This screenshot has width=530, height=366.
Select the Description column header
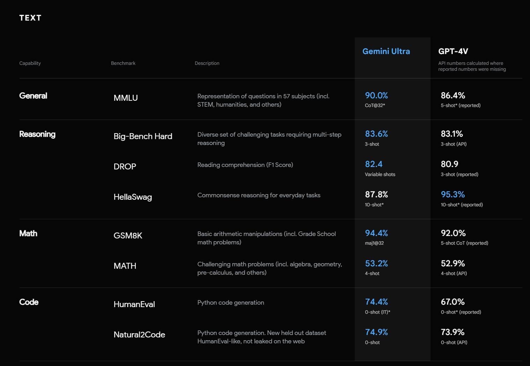click(207, 63)
